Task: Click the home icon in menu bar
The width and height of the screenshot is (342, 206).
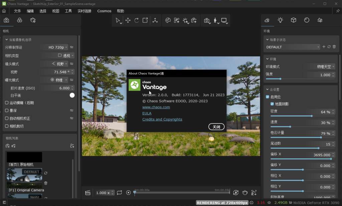Action: point(4,11)
